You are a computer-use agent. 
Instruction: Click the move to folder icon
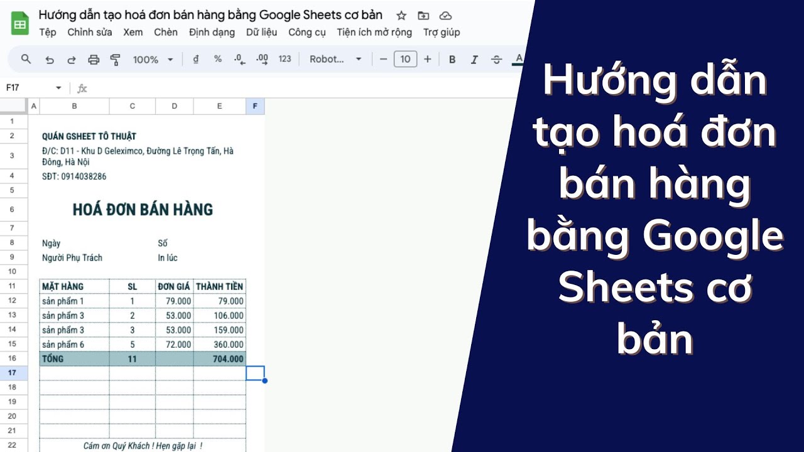[423, 16]
